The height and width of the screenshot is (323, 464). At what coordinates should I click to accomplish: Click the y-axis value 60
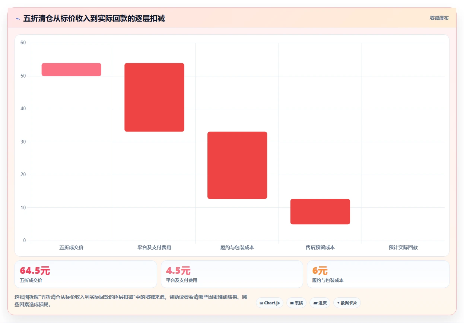pos(23,43)
